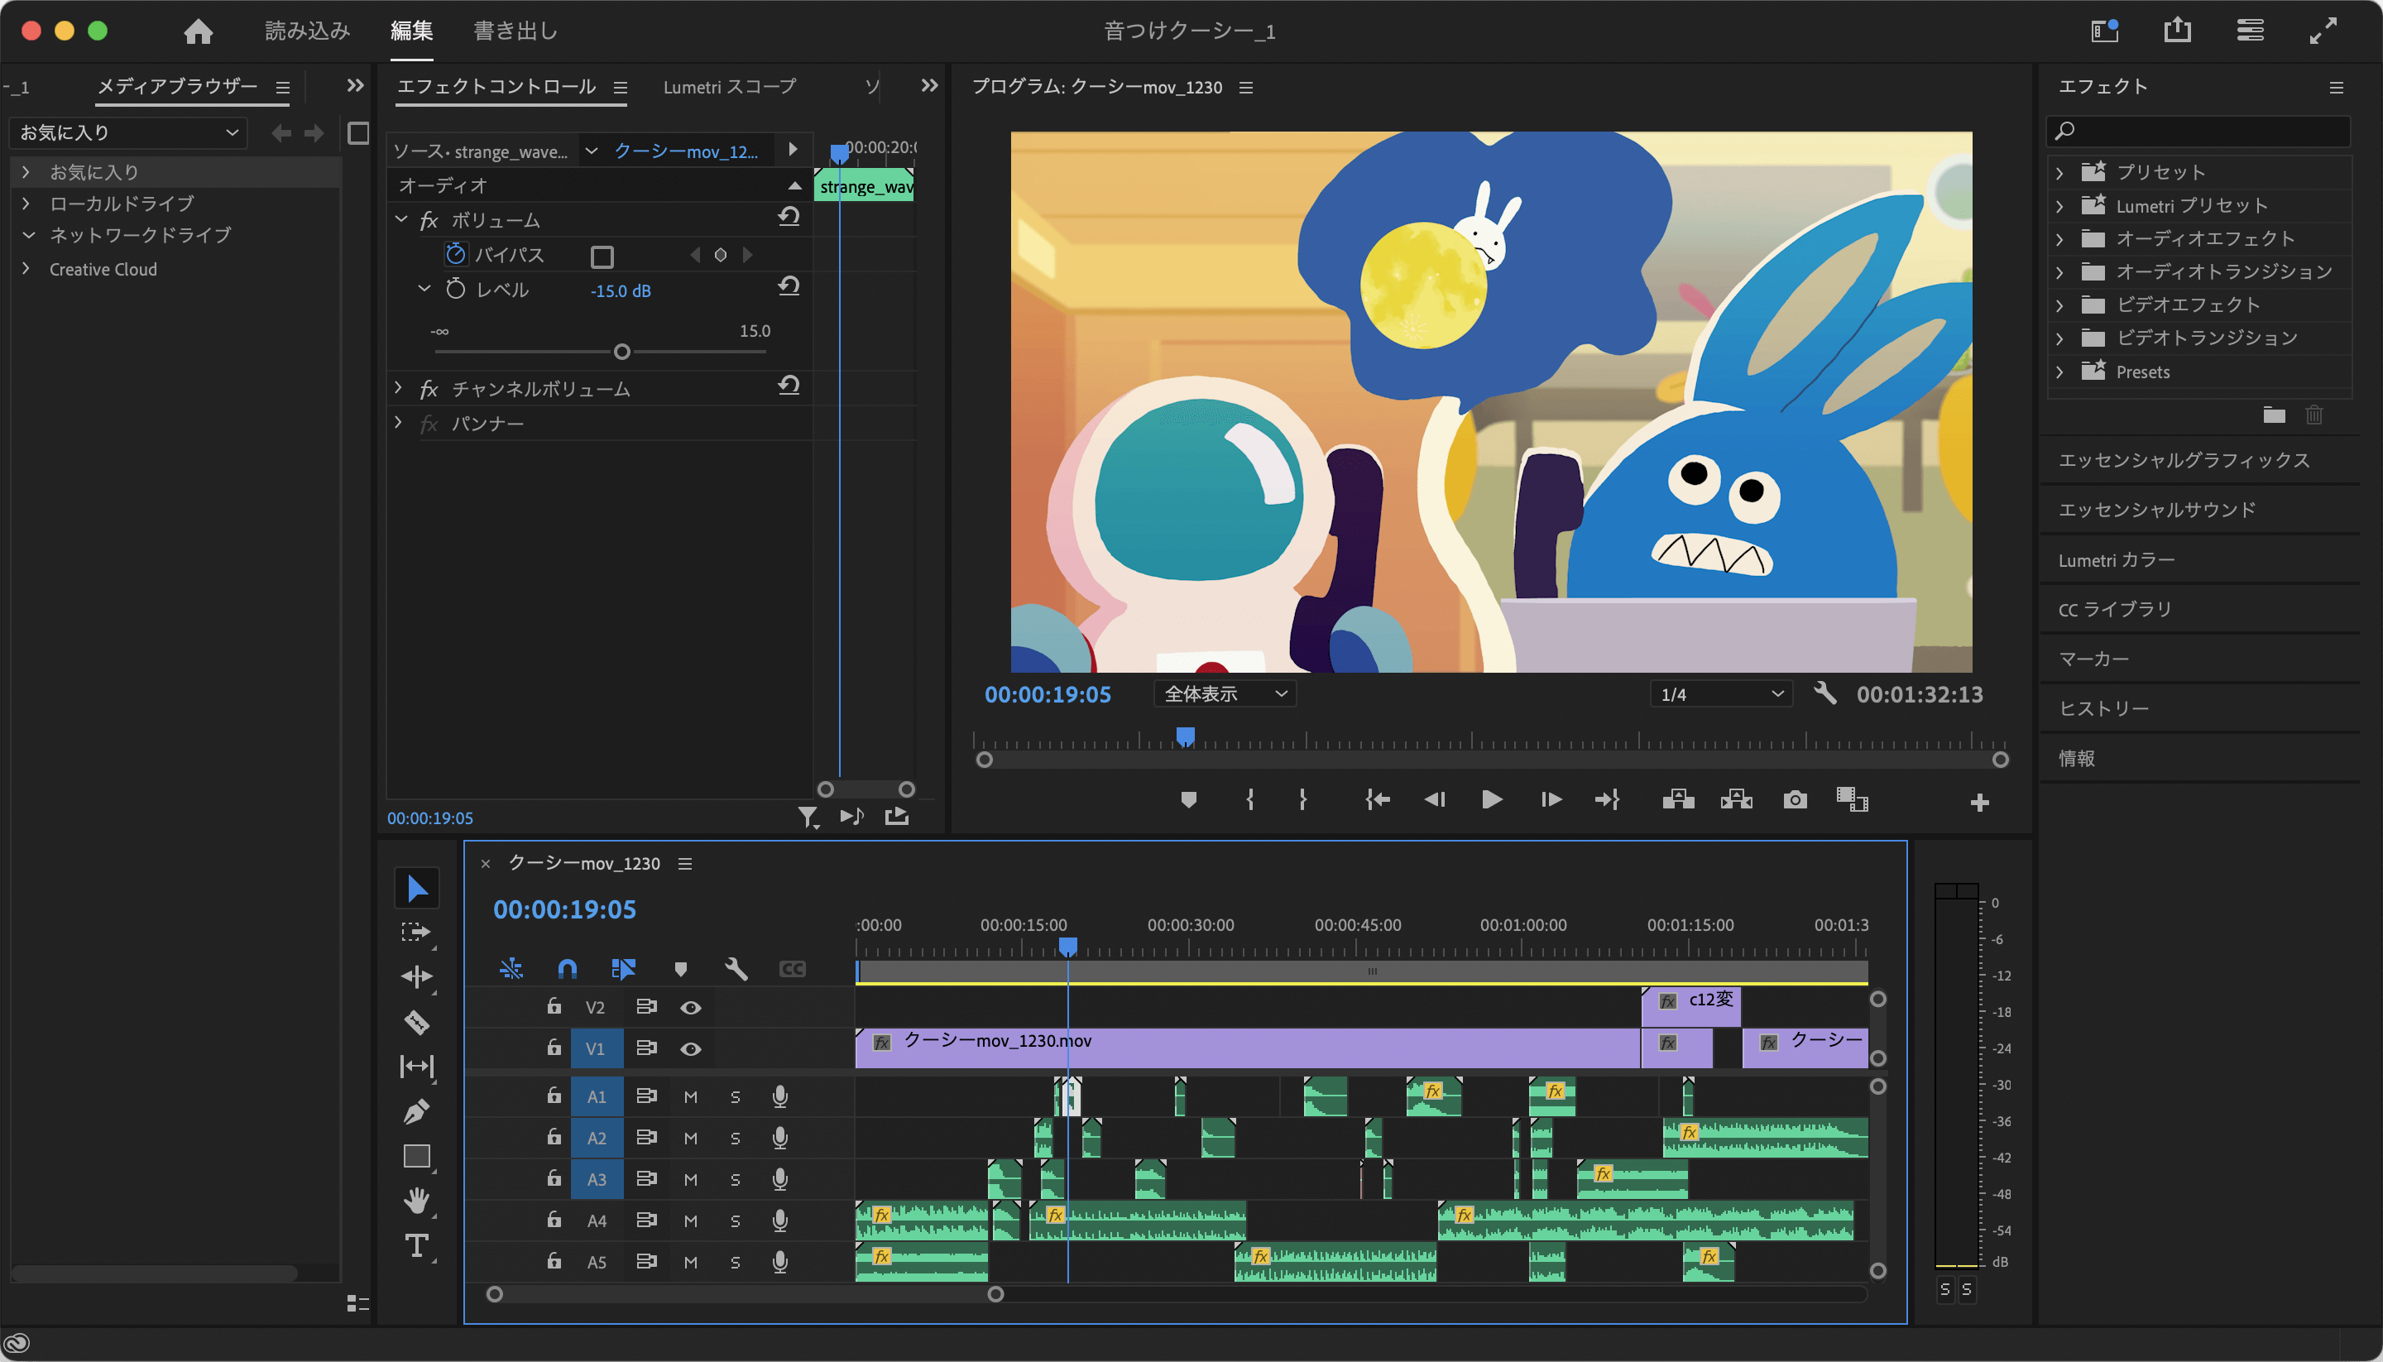Toggle lock on the A3 track
This screenshot has height=1362, width=2383.
click(554, 1177)
